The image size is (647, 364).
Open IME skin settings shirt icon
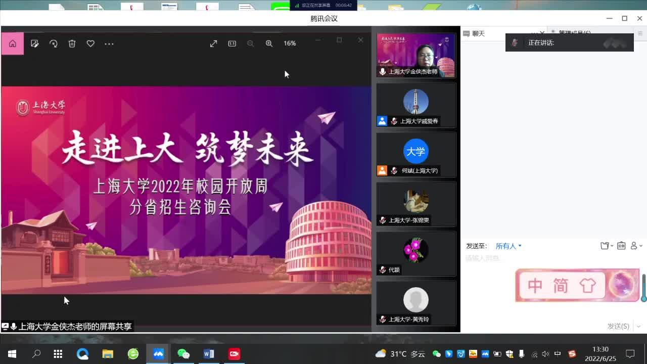(x=587, y=286)
